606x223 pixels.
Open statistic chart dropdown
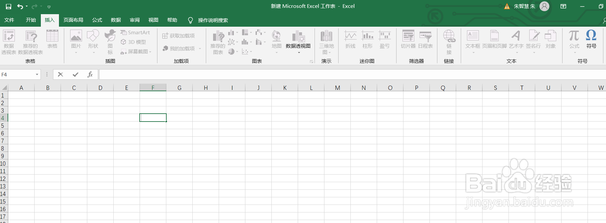click(x=247, y=42)
